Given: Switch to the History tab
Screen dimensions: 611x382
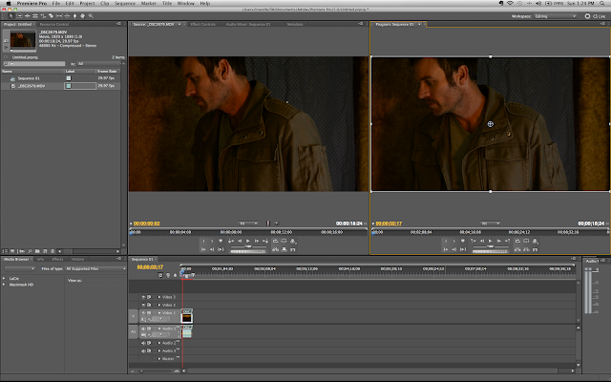Looking at the screenshot, I should click(77, 259).
